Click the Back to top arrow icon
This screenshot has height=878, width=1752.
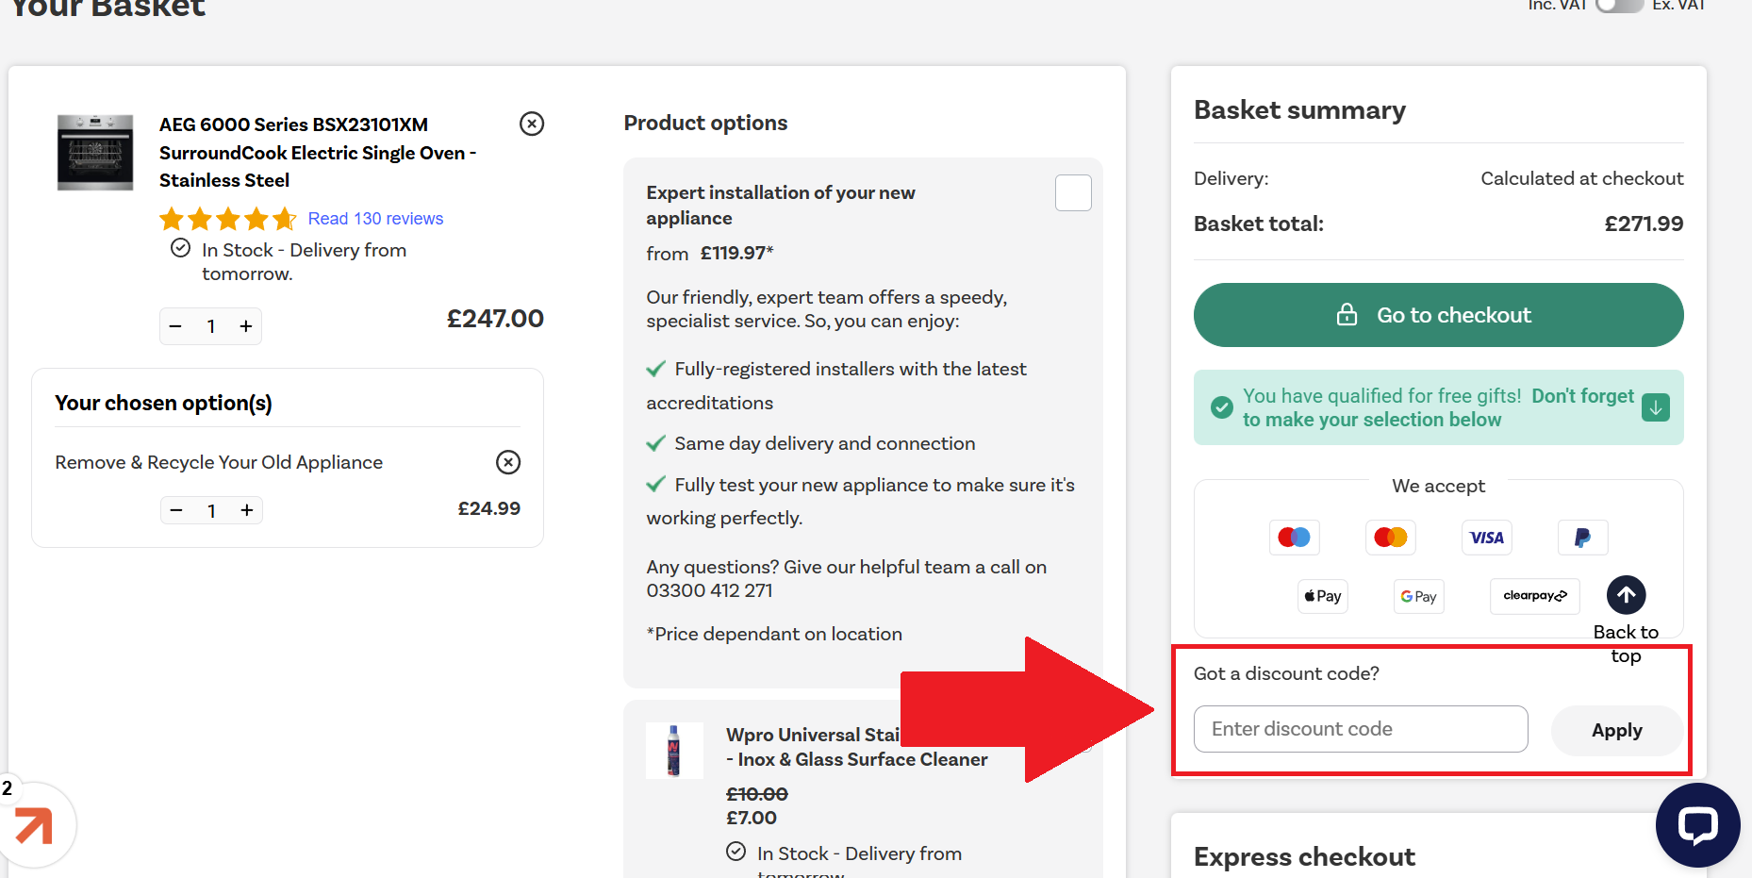click(1626, 595)
